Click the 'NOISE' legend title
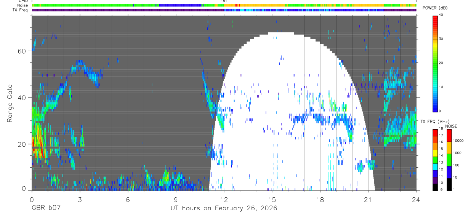 451,126
